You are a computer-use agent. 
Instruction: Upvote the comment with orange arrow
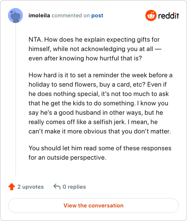click(x=12, y=187)
